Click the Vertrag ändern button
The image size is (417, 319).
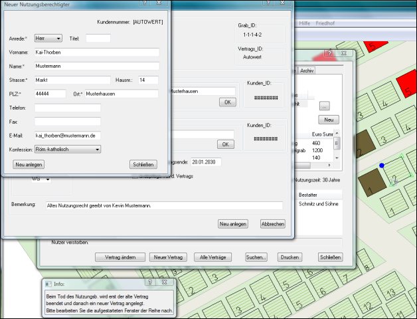[x=120, y=257]
